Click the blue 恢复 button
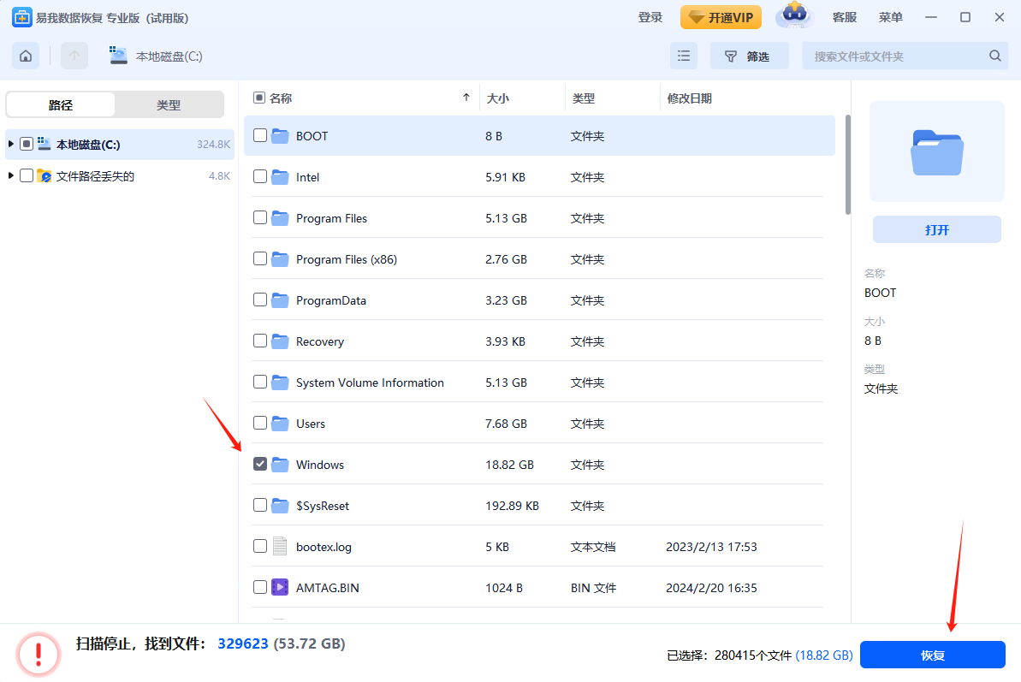This screenshot has width=1021, height=682. (x=932, y=655)
